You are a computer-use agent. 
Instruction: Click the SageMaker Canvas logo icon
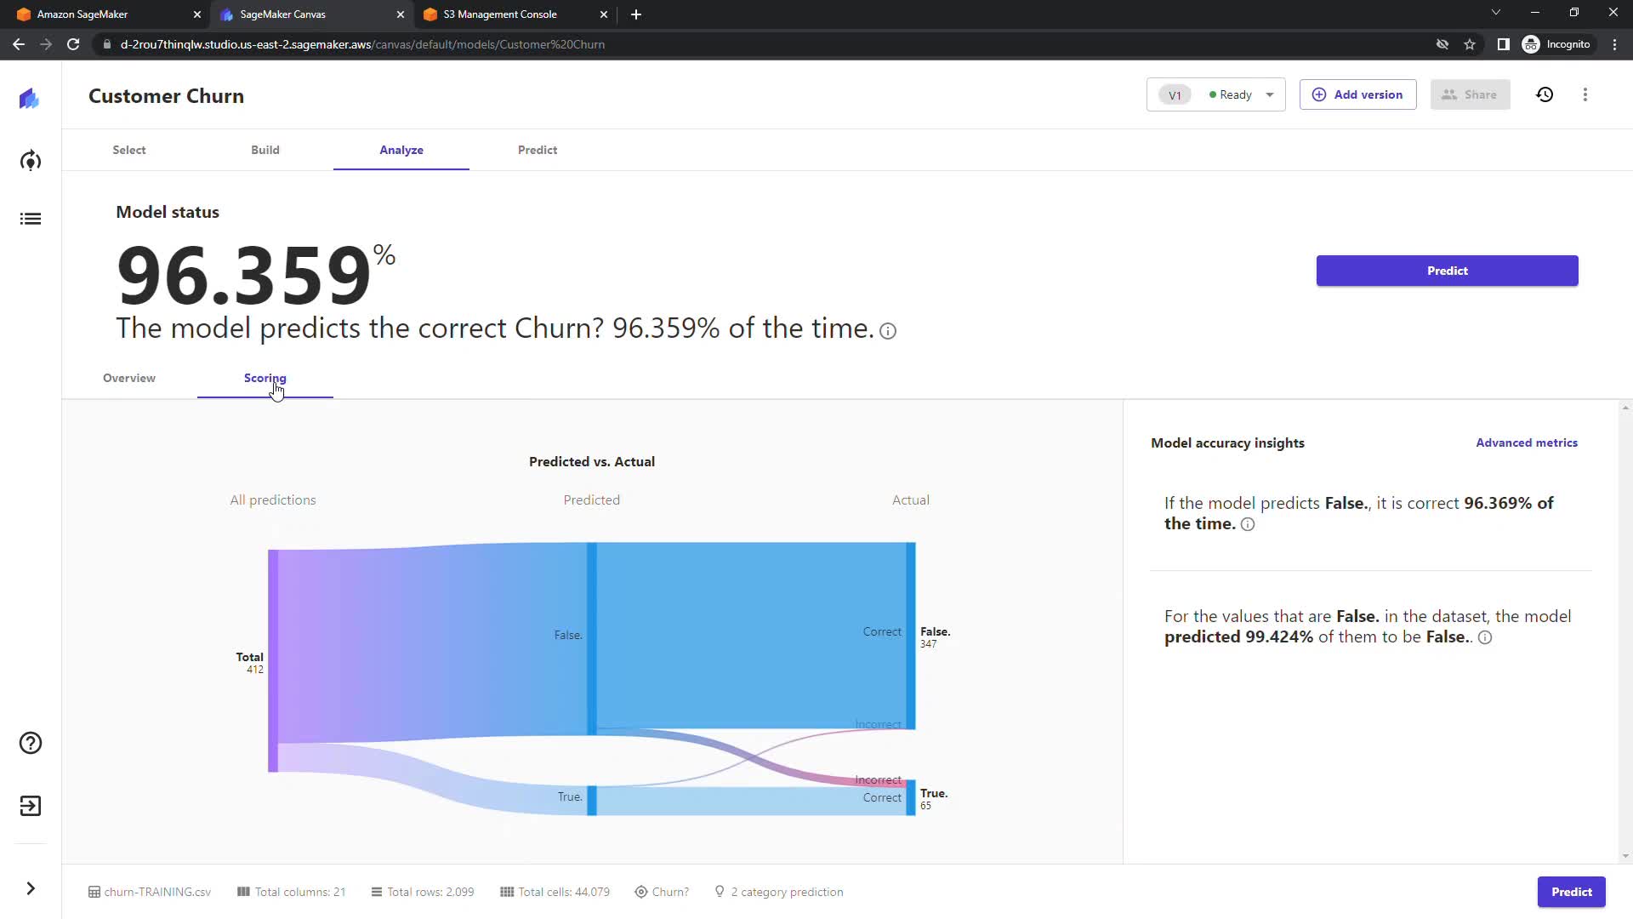coord(30,99)
